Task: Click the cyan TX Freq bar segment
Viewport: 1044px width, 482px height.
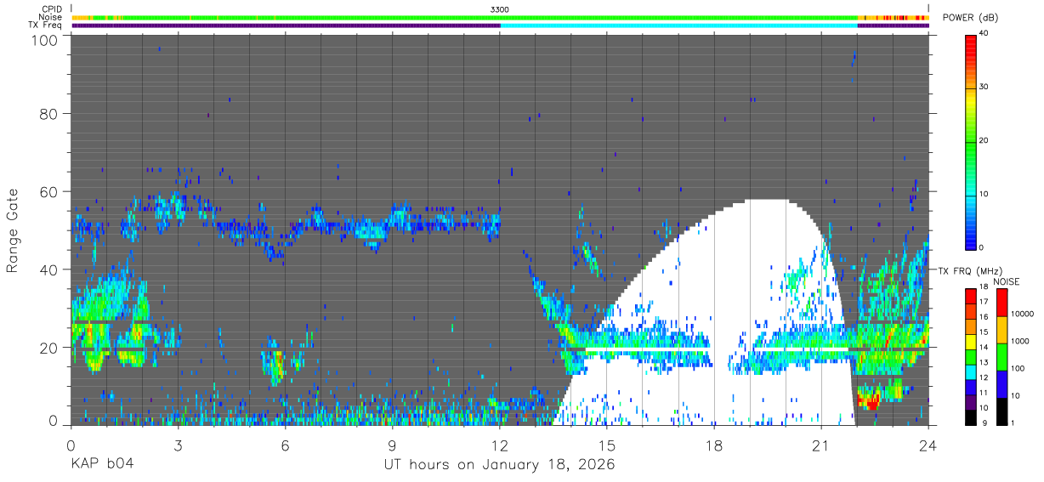Action: 679,26
